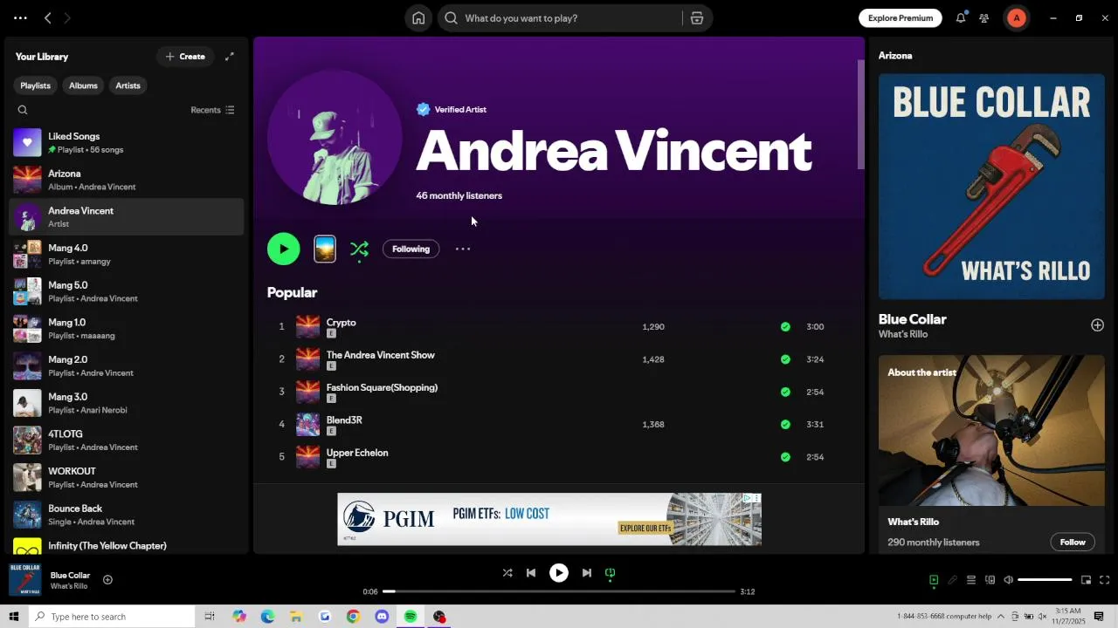The width and height of the screenshot is (1118, 628).
Task: Filter library by Artists
Action: point(128,85)
